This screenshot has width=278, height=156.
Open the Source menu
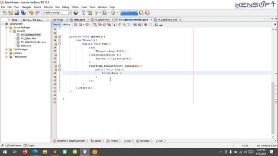pos(37,7)
